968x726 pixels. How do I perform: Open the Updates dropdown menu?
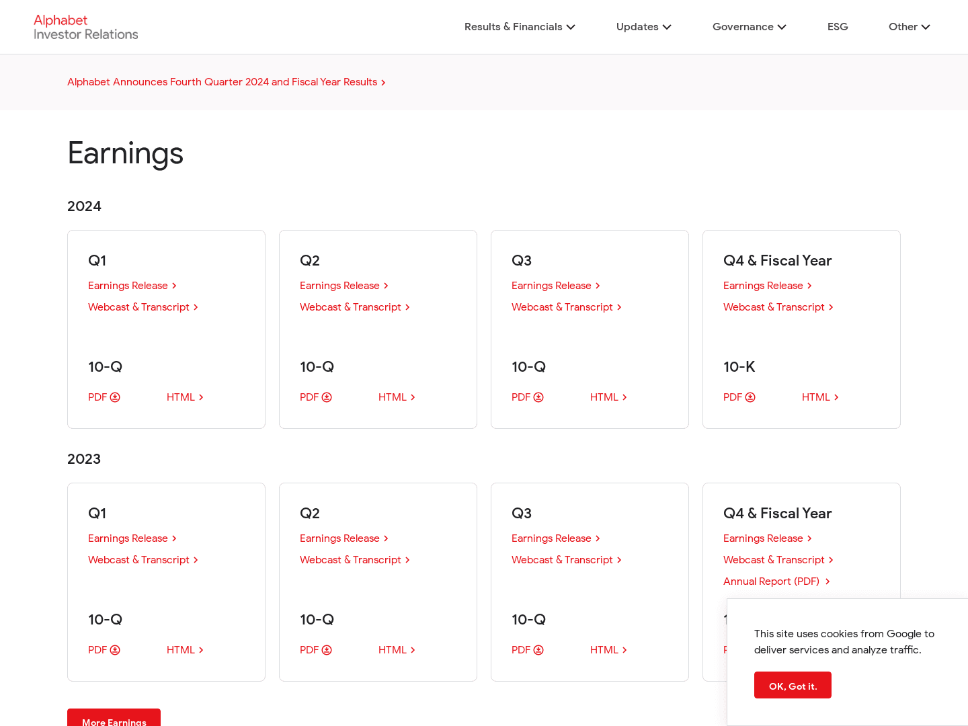coord(643,27)
